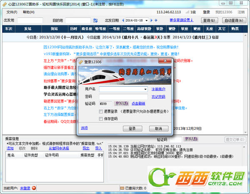The height and width of the screenshot is (194, 250).
Task: Open the 忘记密码 link
Action: (x=158, y=97)
